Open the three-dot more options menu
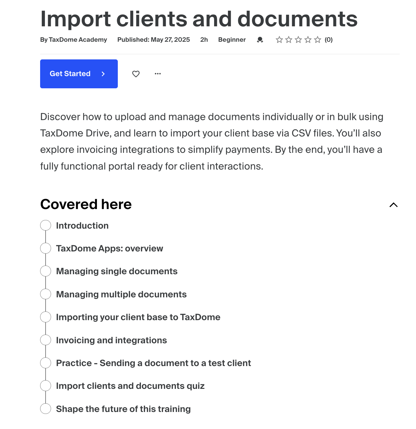Image resolution: width=416 pixels, height=429 pixels. point(158,74)
